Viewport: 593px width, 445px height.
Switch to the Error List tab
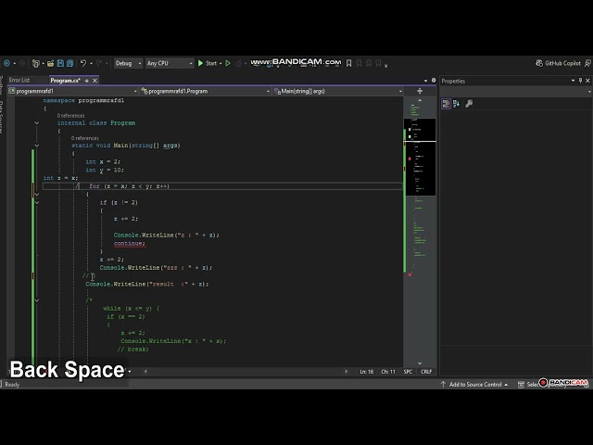coord(19,81)
